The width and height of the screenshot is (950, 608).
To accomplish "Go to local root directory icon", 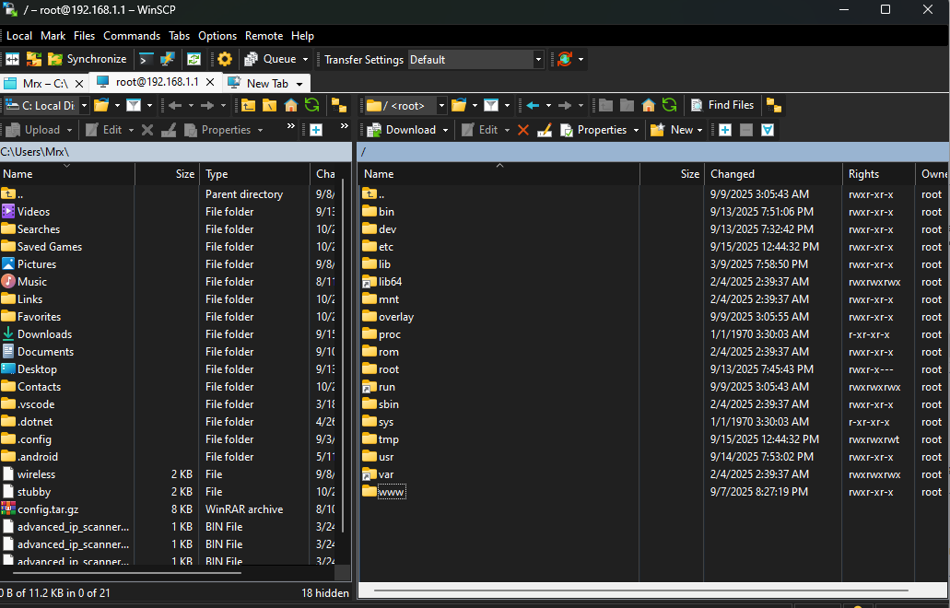I will coord(269,105).
